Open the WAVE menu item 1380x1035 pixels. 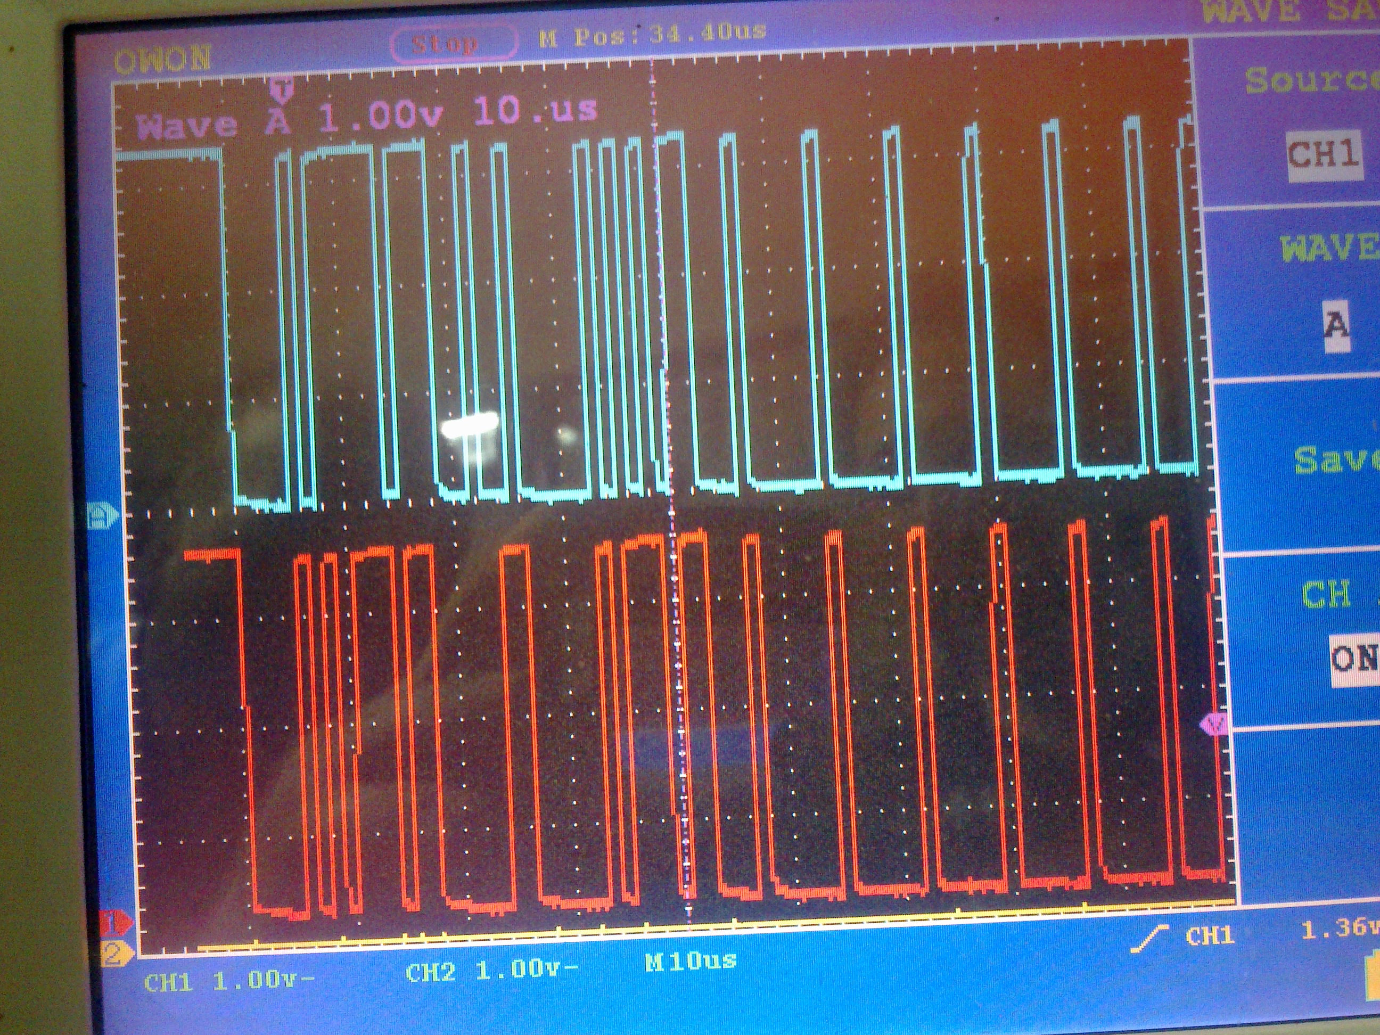[x=1329, y=248]
